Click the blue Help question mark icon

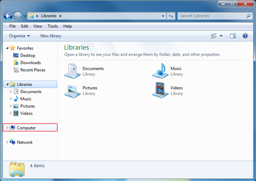tap(245, 36)
